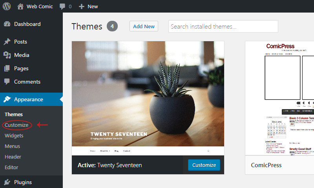This screenshot has height=188, width=314.
Task: Open the Widgets submenu item
Action: (x=14, y=136)
